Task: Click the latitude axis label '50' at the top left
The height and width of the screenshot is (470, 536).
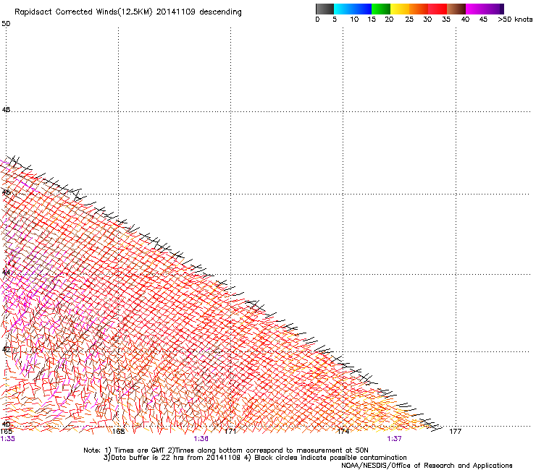Action: (x=6, y=24)
